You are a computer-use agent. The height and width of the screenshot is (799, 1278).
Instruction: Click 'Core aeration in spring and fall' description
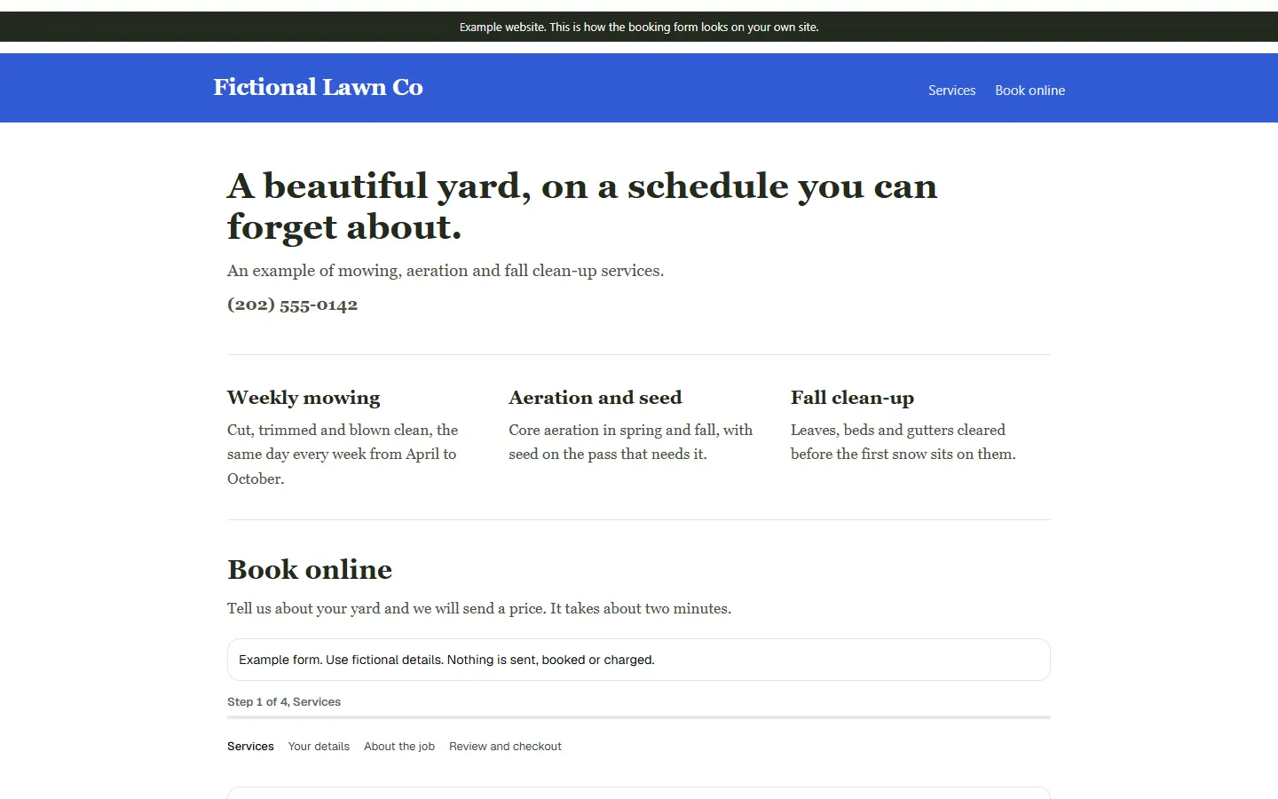[631, 442]
